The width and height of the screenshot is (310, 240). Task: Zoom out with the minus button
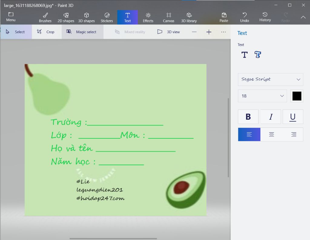(194, 32)
